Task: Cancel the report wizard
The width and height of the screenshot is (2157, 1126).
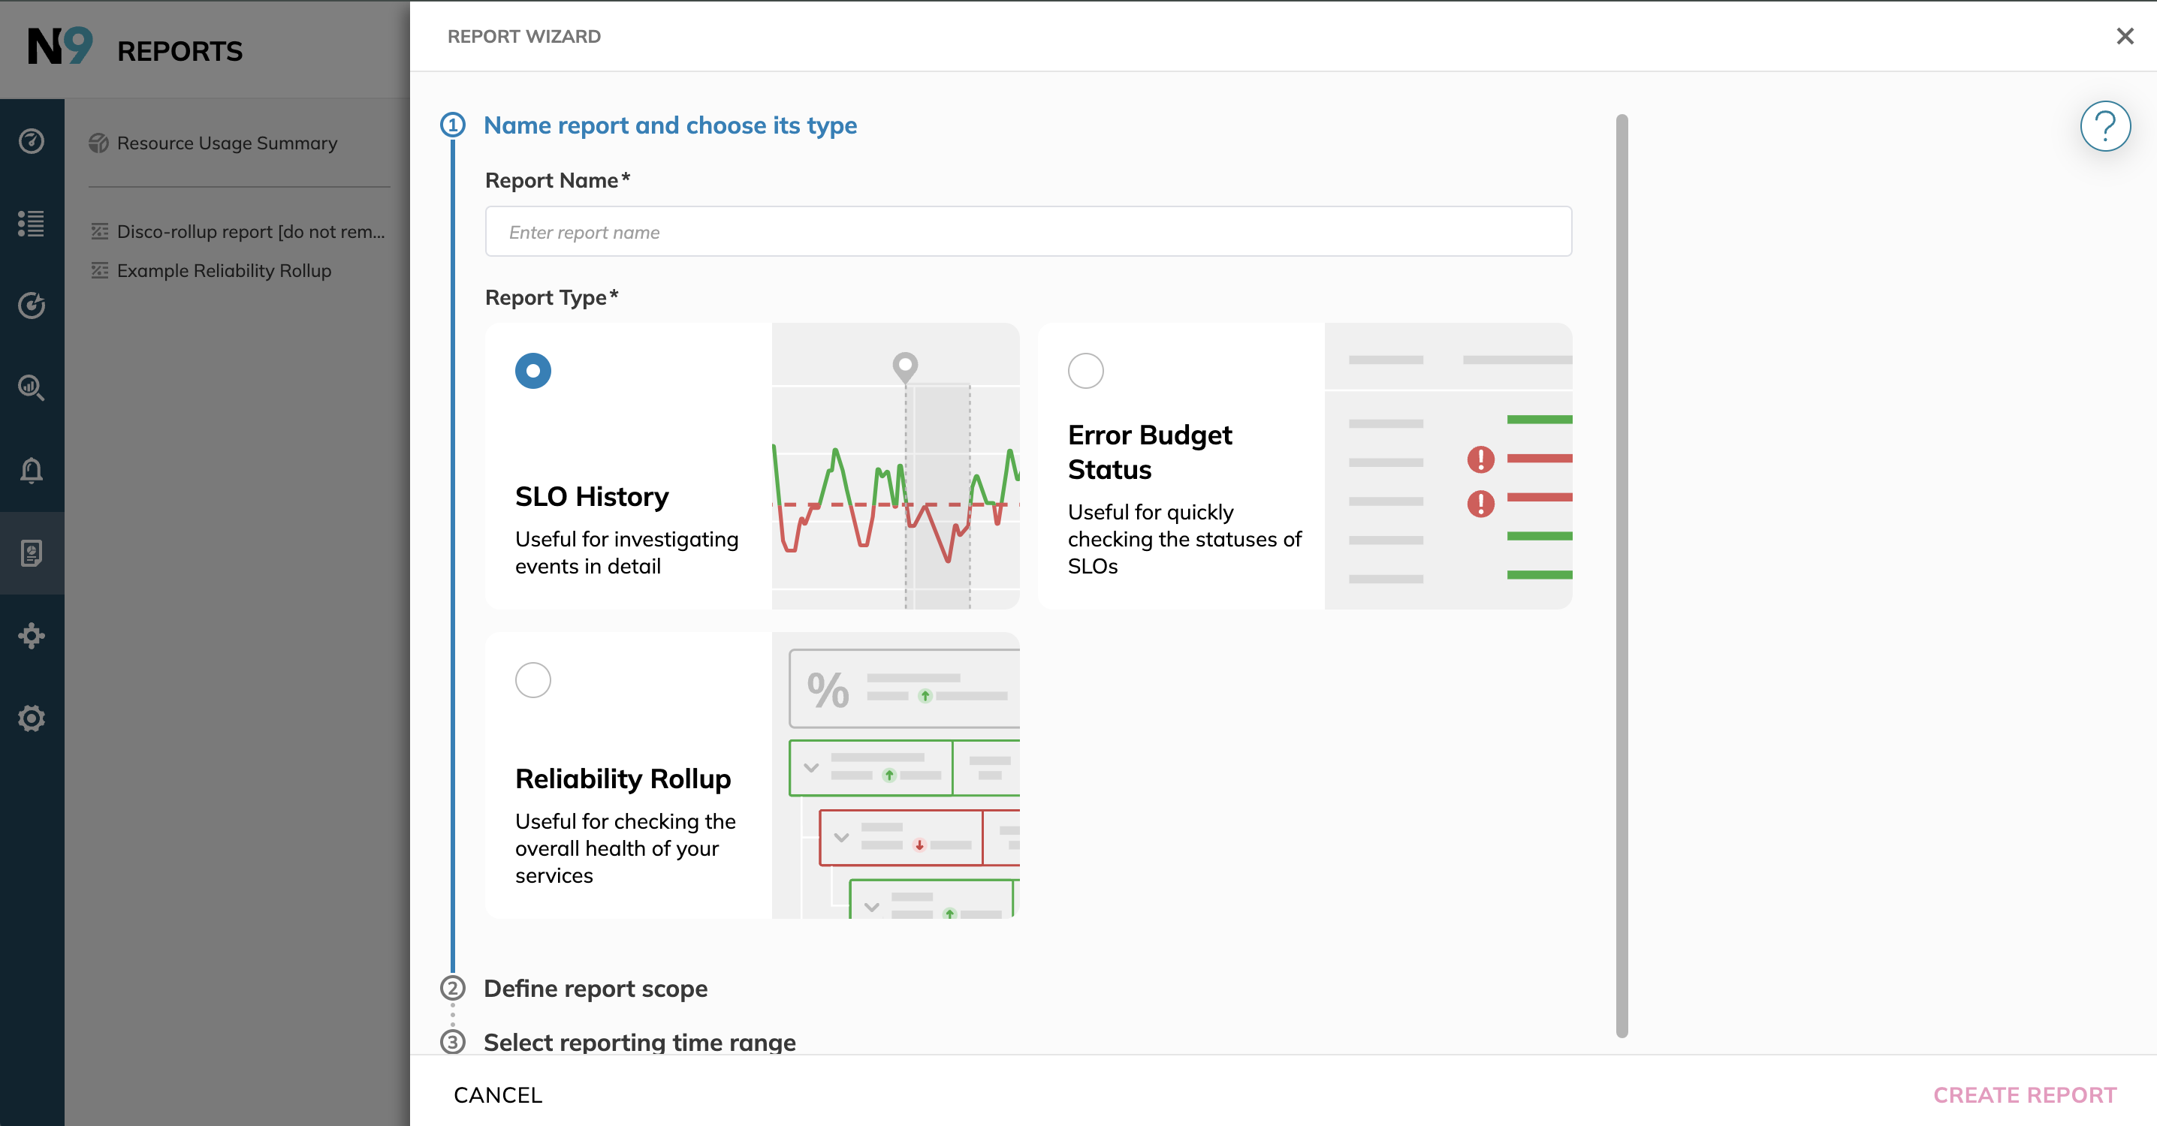Action: pos(498,1094)
